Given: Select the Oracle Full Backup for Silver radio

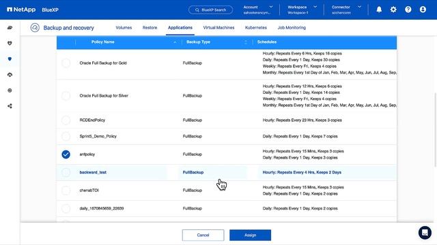Looking at the screenshot, I should (66, 96).
